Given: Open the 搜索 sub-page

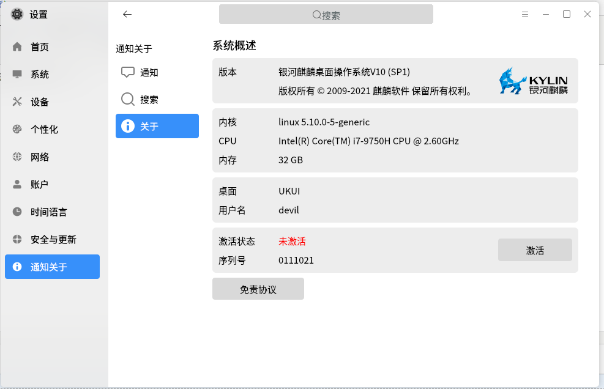Looking at the screenshot, I should tap(157, 99).
